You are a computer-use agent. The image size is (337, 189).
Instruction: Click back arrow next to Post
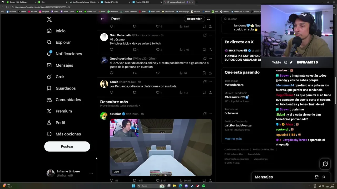[x=102, y=19]
